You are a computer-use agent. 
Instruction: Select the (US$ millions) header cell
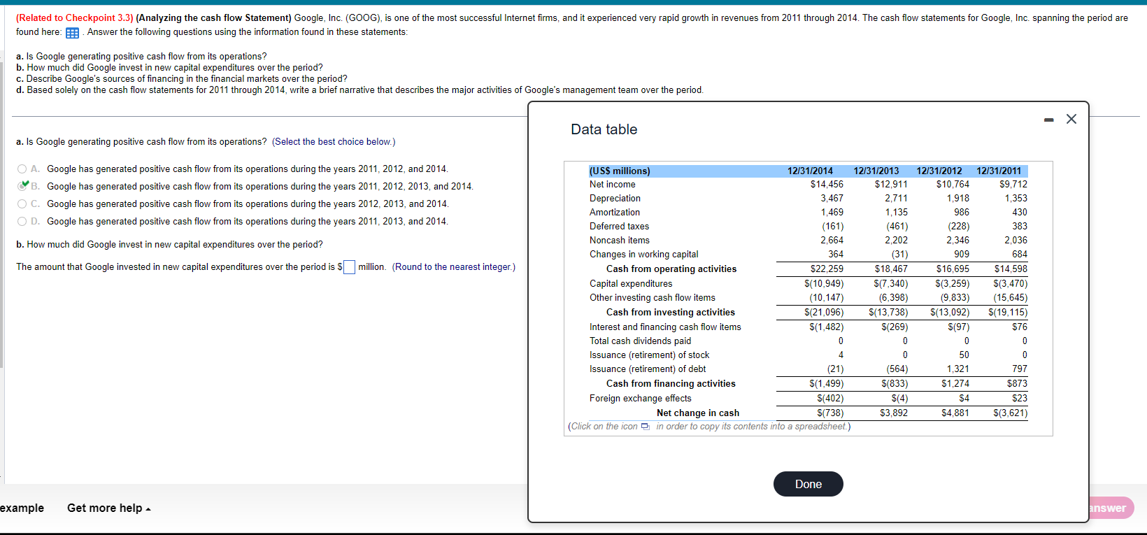tap(620, 171)
